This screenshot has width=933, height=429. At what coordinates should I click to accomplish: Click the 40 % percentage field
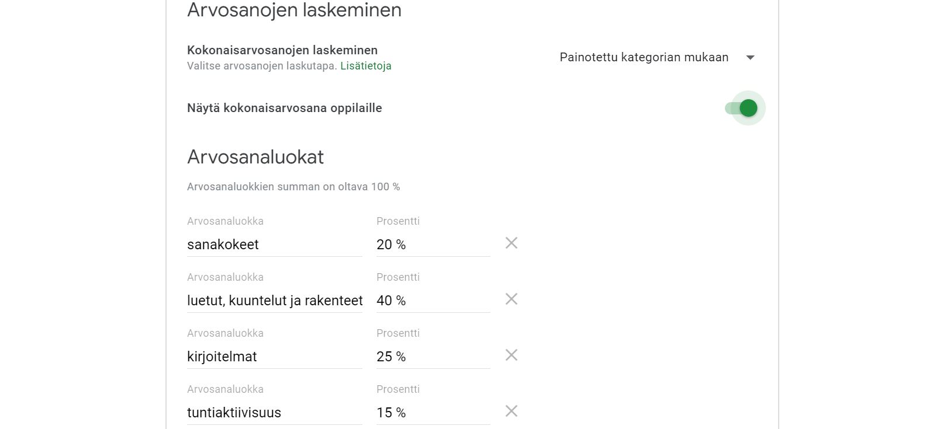tap(433, 301)
